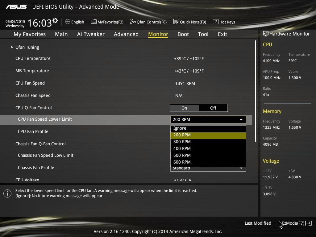
Task: Click the Qfan Control fan icon
Action: click(x=133, y=22)
